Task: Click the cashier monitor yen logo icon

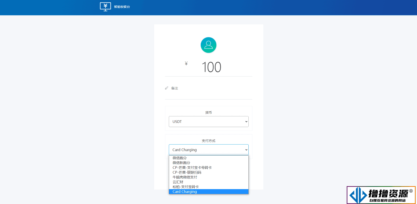Action: tap(105, 7)
